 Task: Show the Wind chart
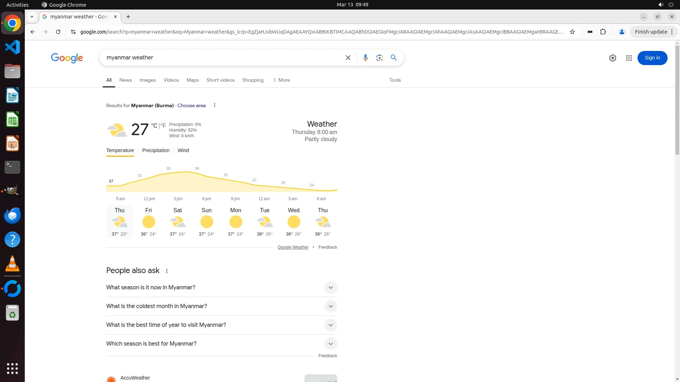click(x=183, y=150)
